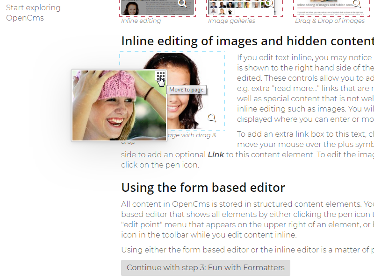Image resolution: width=374 pixels, height=280 pixels.
Task: Click the magnifier inside the hidden content preview
Action: 356,4
